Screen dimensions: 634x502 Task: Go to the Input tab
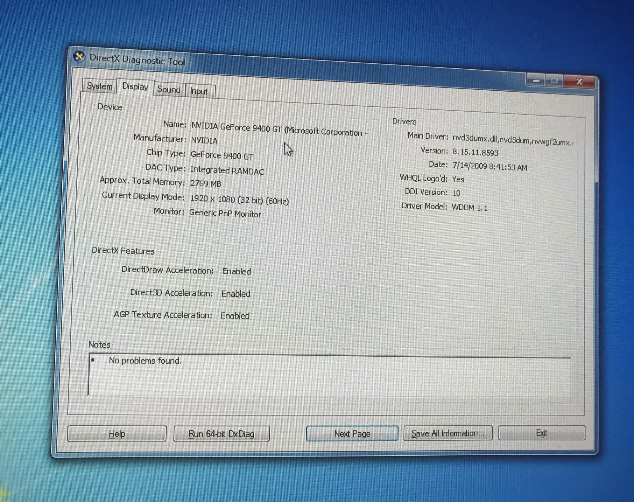coord(199,91)
